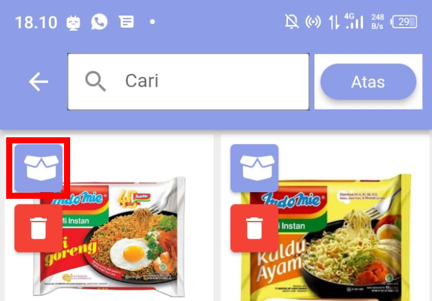Tap the text message notification icon

[x=126, y=22]
